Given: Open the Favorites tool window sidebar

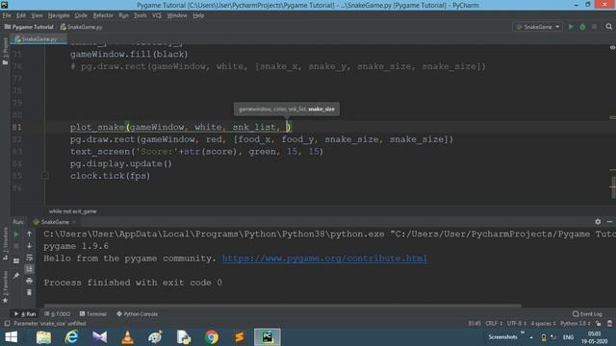Looking at the screenshot, I should point(5,287).
